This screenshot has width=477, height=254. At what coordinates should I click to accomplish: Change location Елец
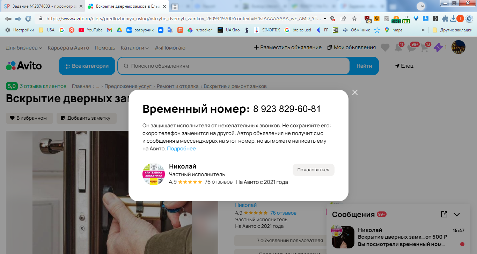(x=404, y=66)
